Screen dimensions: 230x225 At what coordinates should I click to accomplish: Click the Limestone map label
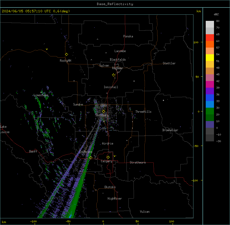point(41,95)
